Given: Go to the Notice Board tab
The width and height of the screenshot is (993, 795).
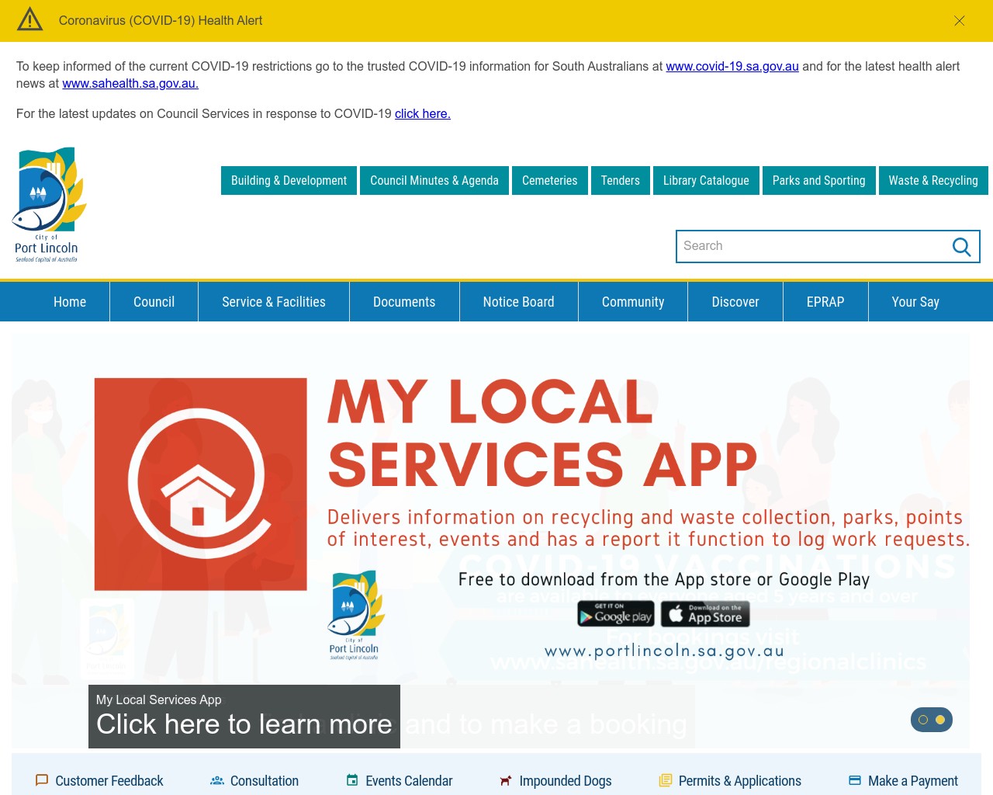Looking at the screenshot, I should [518, 302].
